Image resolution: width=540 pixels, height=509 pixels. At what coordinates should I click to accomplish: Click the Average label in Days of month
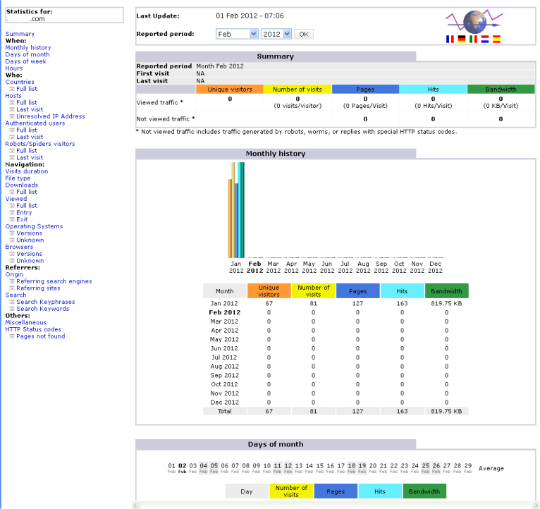(491, 468)
